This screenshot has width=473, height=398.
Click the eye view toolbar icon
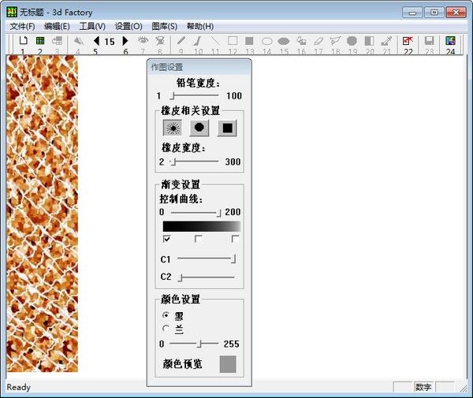click(143, 40)
